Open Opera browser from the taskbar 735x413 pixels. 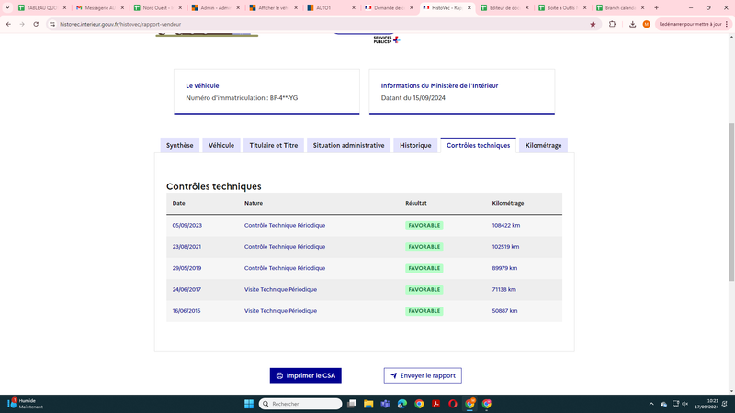tap(453, 404)
